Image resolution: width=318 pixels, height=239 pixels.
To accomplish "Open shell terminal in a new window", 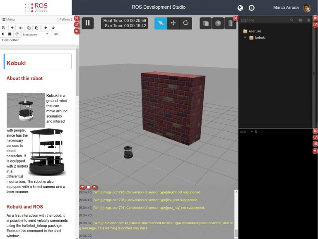I will (x=315, y=137).
